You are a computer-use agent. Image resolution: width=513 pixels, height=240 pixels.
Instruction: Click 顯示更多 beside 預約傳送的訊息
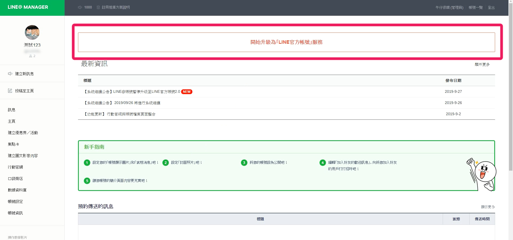[488, 207]
